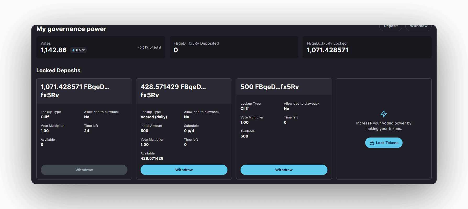This screenshot has width=468, height=209.
Task: Open the 1,071.428571 FBqeD...fx5Rv card title
Action: 75,91
